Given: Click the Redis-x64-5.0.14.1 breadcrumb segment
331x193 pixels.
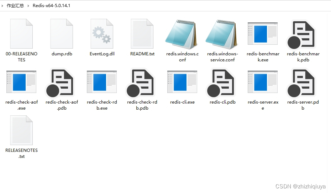Looking at the screenshot, I should [x=51, y=6].
